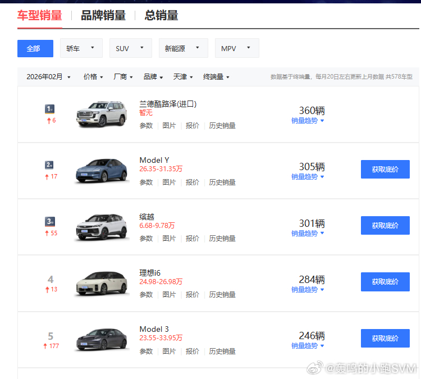Expand the 轿车 category dropdown

tap(81, 48)
